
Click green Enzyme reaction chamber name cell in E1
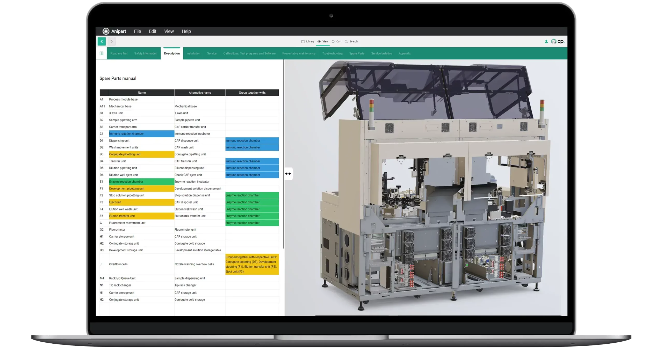pyautogui.click(x=141, y=182)
